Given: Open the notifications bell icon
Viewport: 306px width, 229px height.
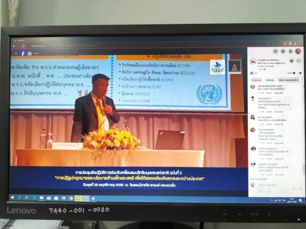Looking at the screenshot, I should point(291,51).
